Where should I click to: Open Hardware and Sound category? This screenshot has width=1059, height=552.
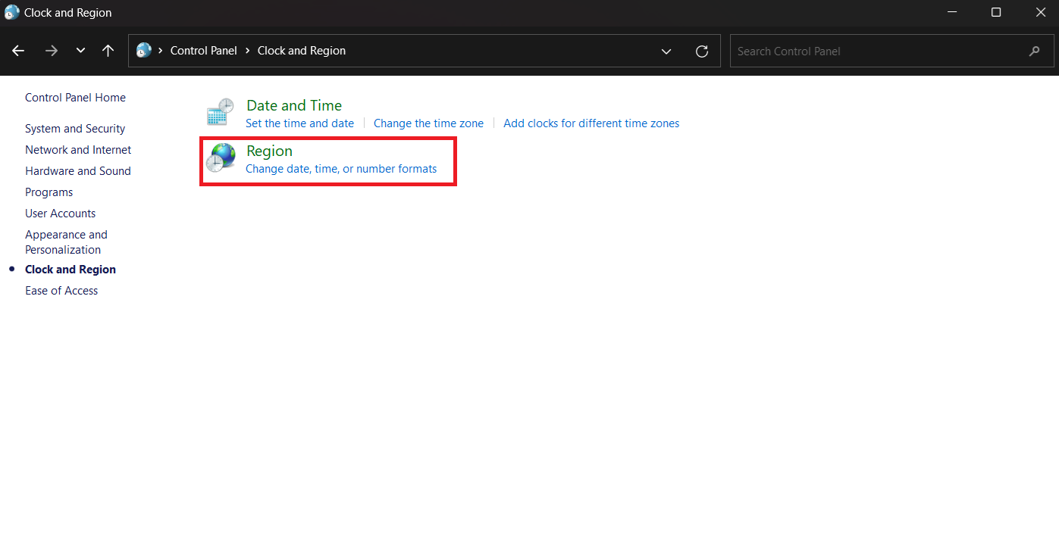pyautogui.click(x=78, y=171)
